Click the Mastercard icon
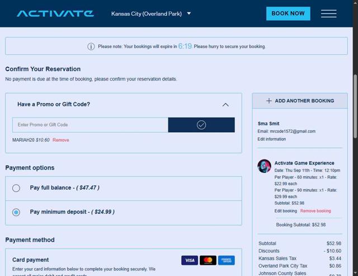 [208, 260]
